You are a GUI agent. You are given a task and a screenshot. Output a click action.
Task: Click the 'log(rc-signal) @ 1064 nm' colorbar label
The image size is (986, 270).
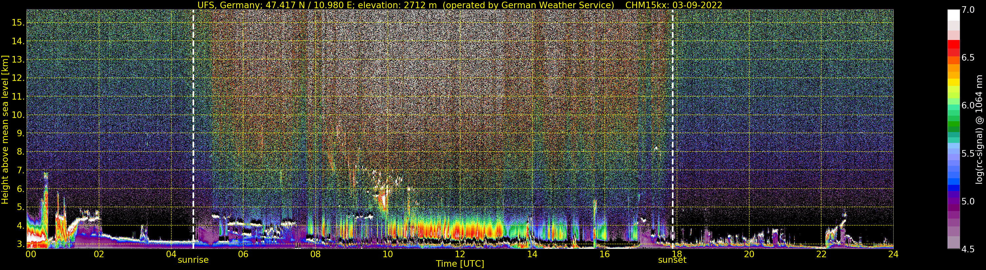pos(979,129)
